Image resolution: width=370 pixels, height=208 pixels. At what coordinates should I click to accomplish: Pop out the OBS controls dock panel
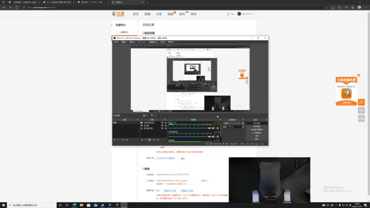pos(266,120)
